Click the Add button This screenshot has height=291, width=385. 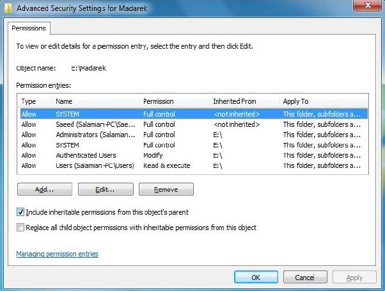tap(44, 190)
